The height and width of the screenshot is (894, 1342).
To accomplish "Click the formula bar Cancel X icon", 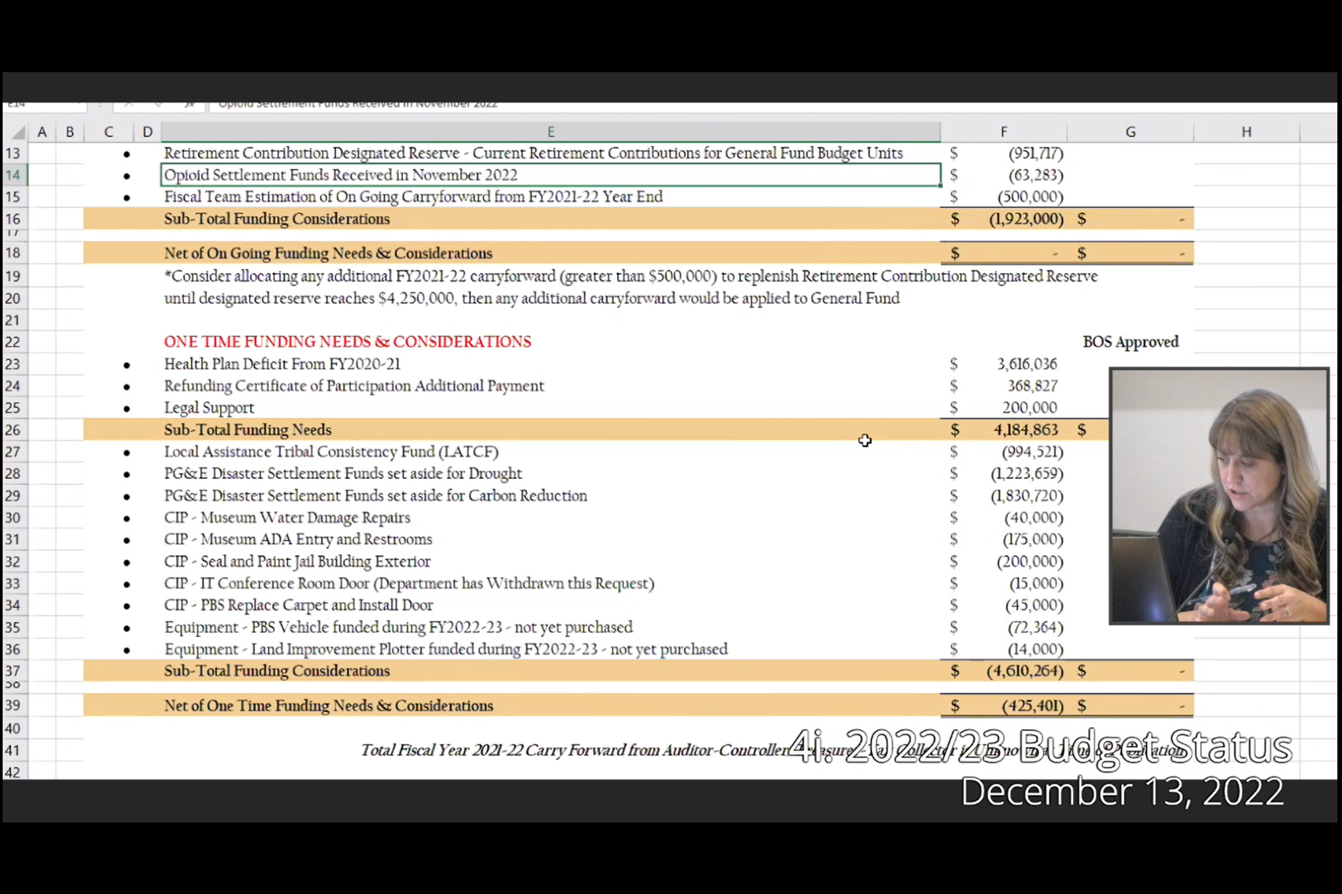I will pos(129,105).
